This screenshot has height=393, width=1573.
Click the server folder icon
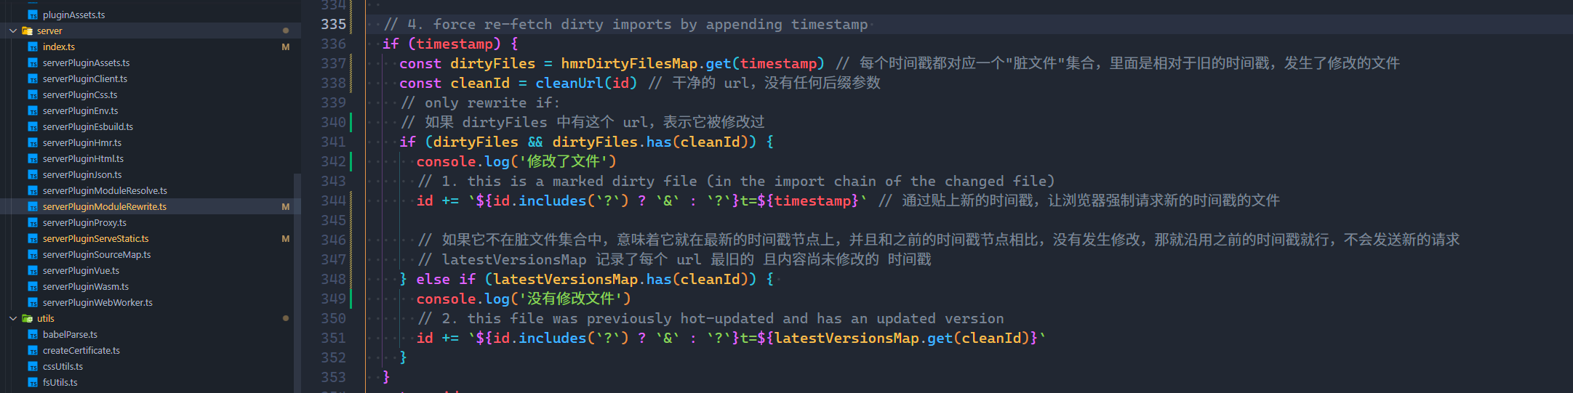coord(28,31)
